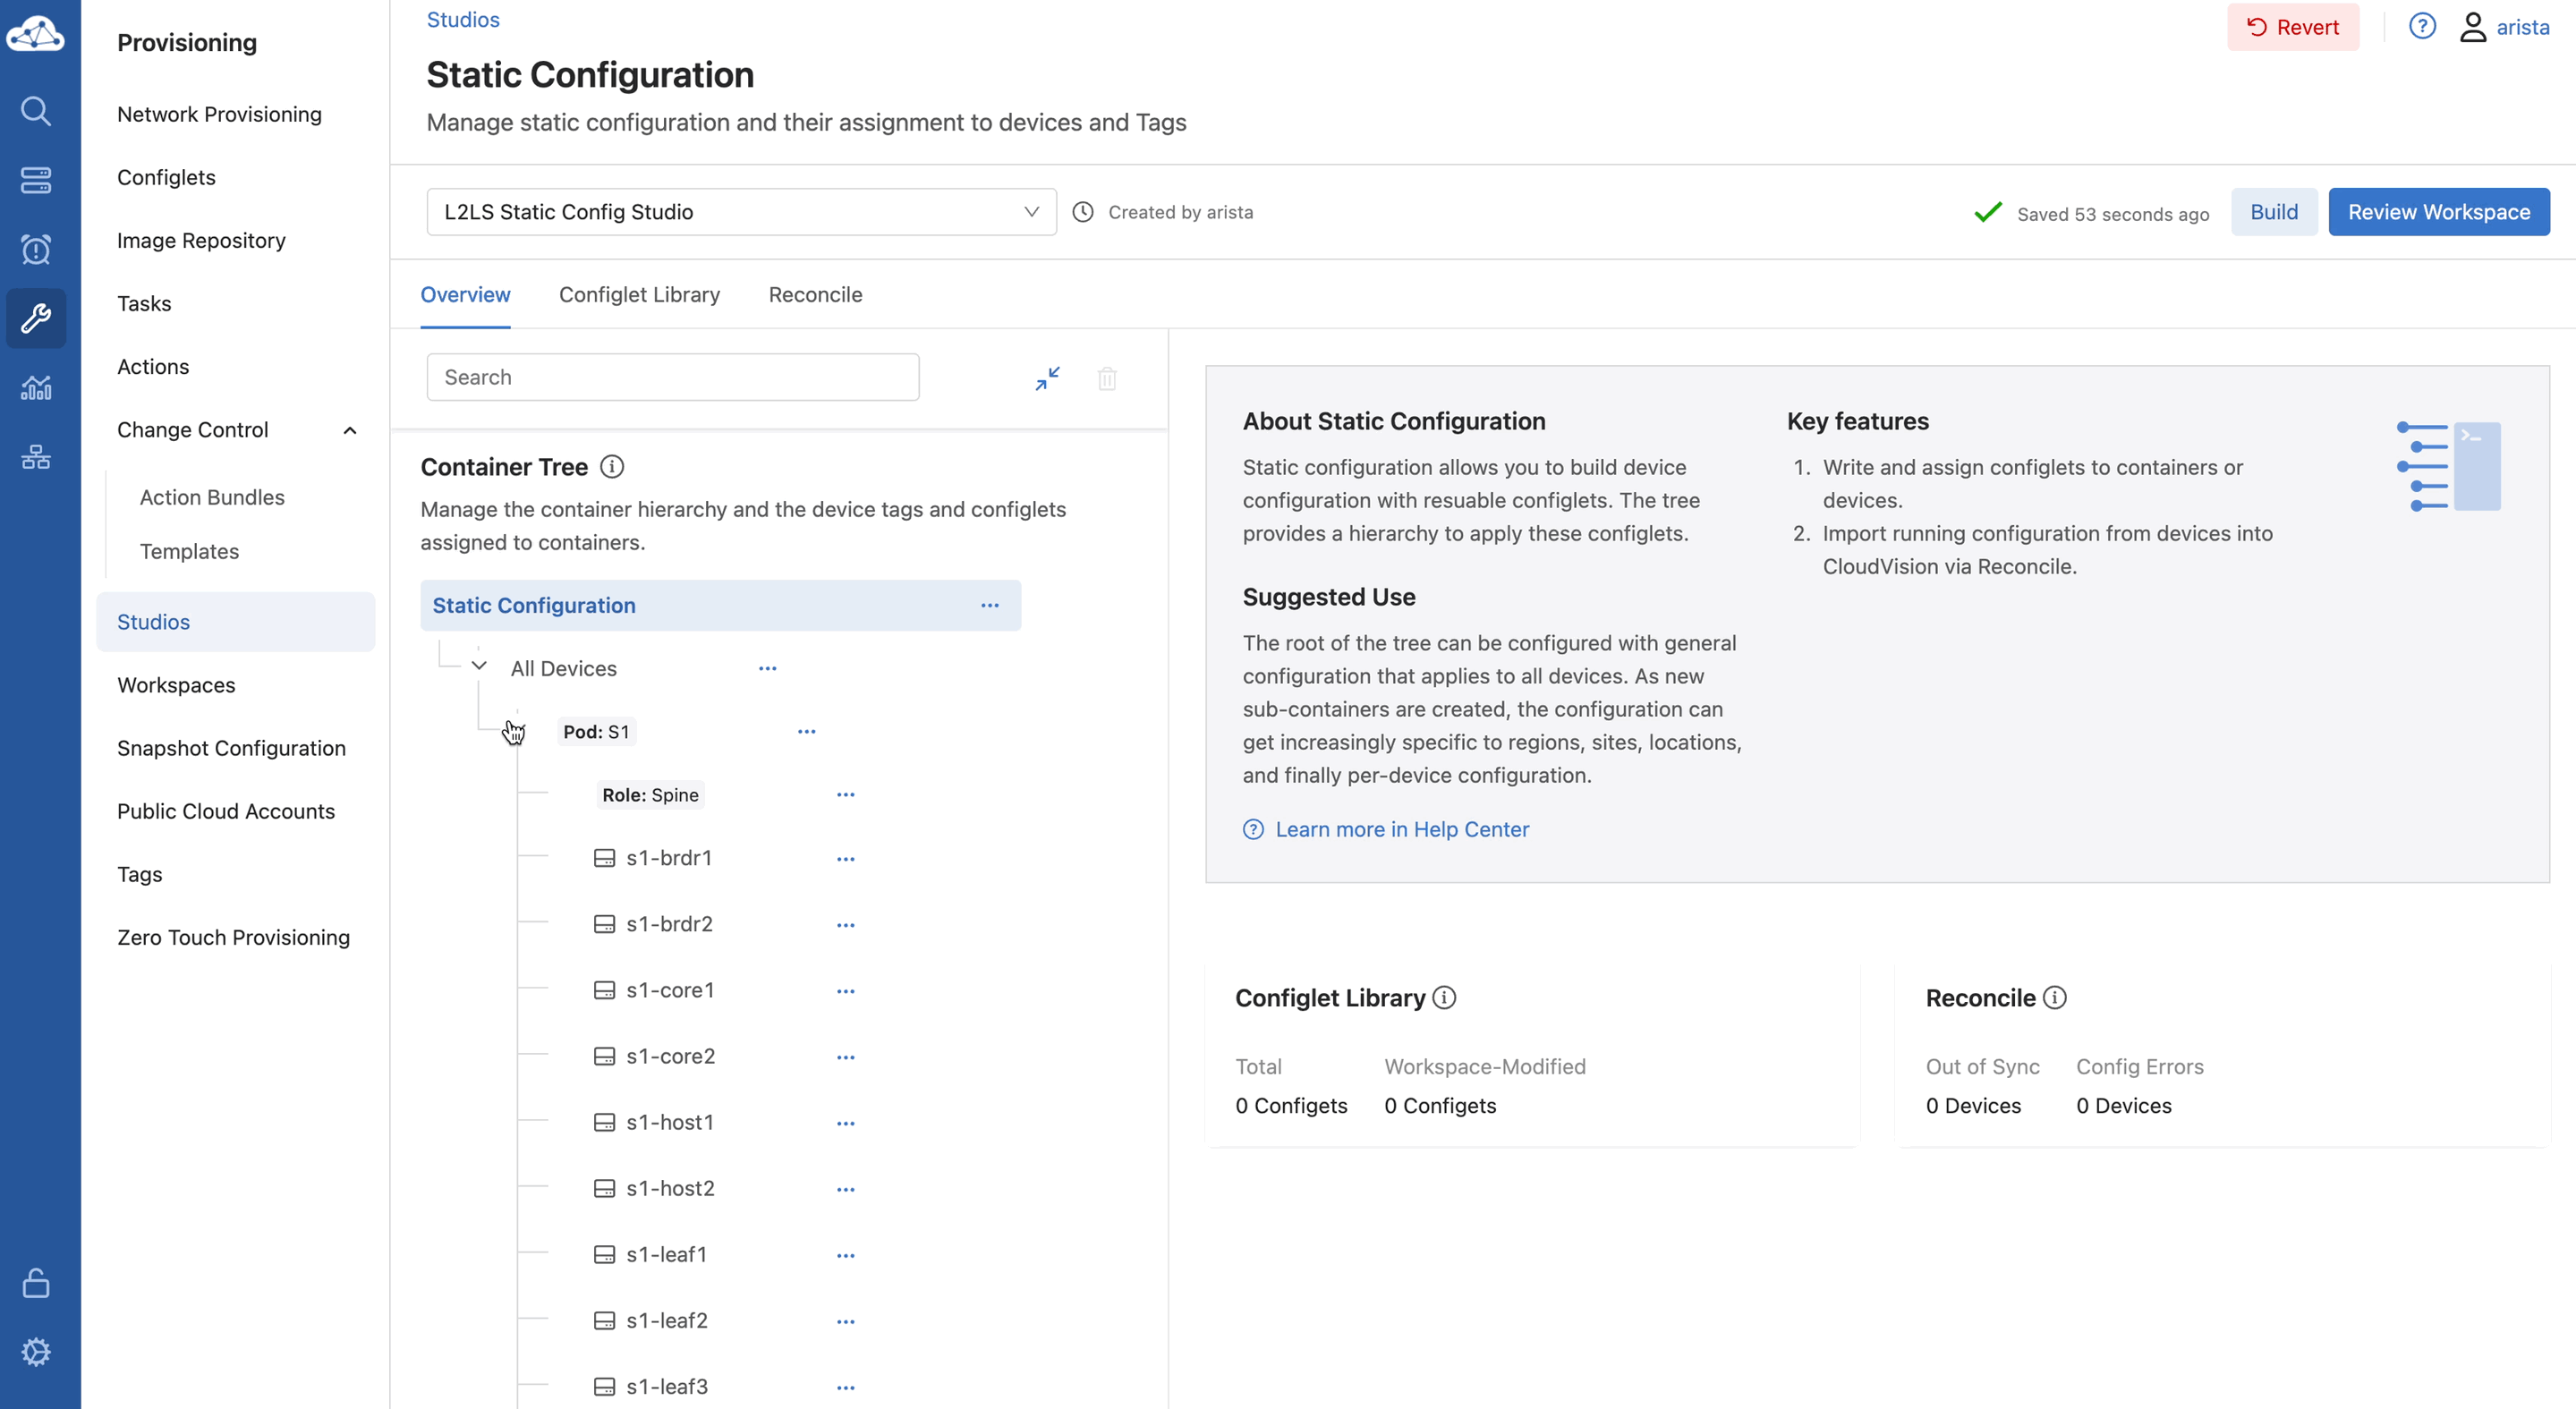Select the s1-leaf1 device in tree
Screen dimensions: 2576x1409
point(666,1254)
